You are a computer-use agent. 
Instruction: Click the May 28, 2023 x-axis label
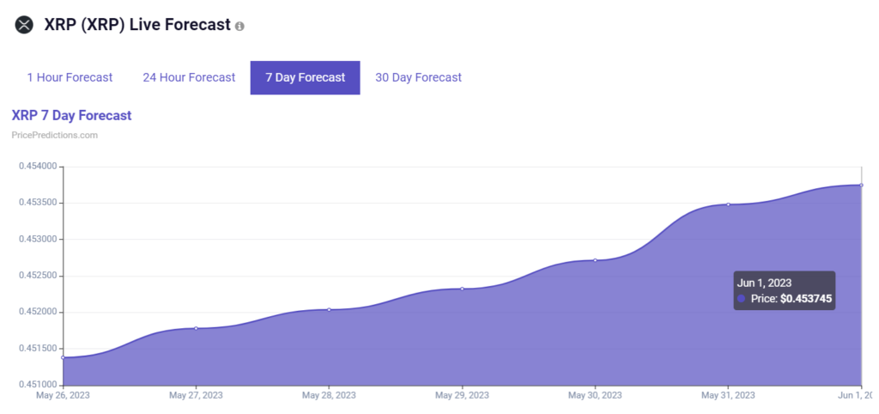tap(329, 395)
